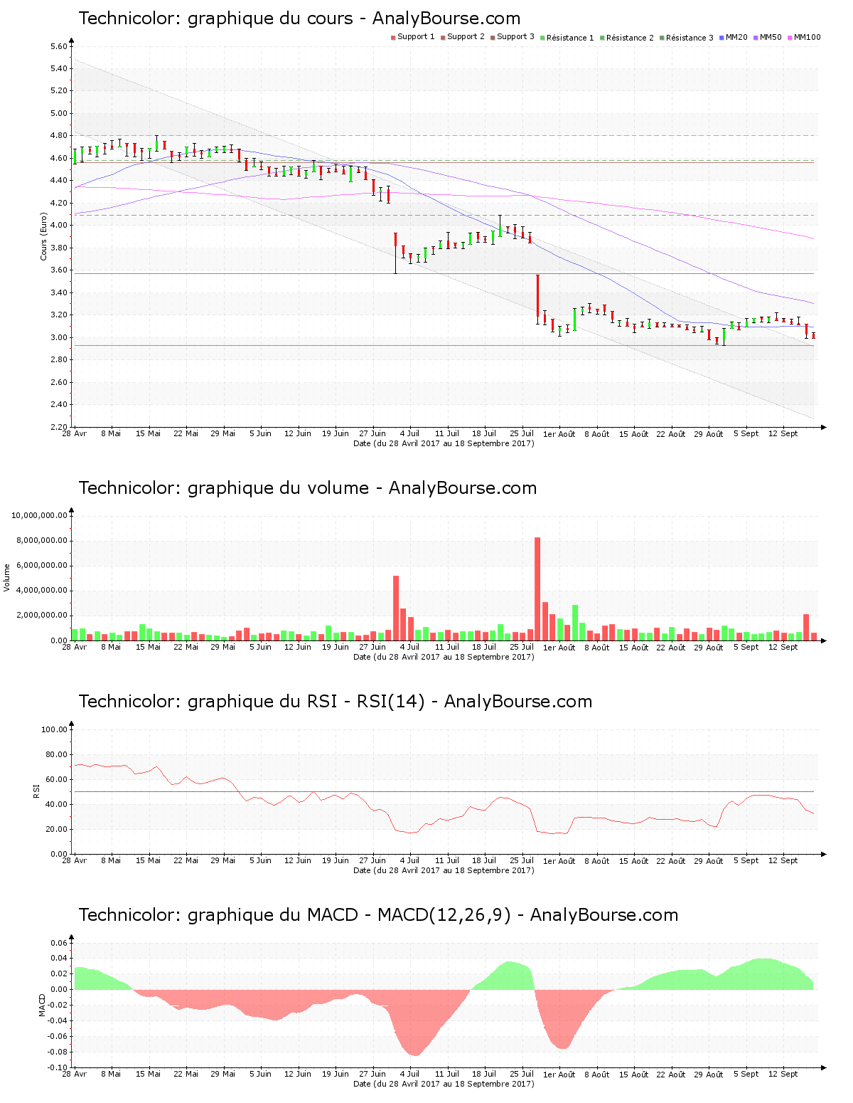The width and height of the screenshot is (853, 1103).
Task: Click the 'graphique du RSI - RSI(14)' title
Action: pyautogui.click(x=336, y=702)
